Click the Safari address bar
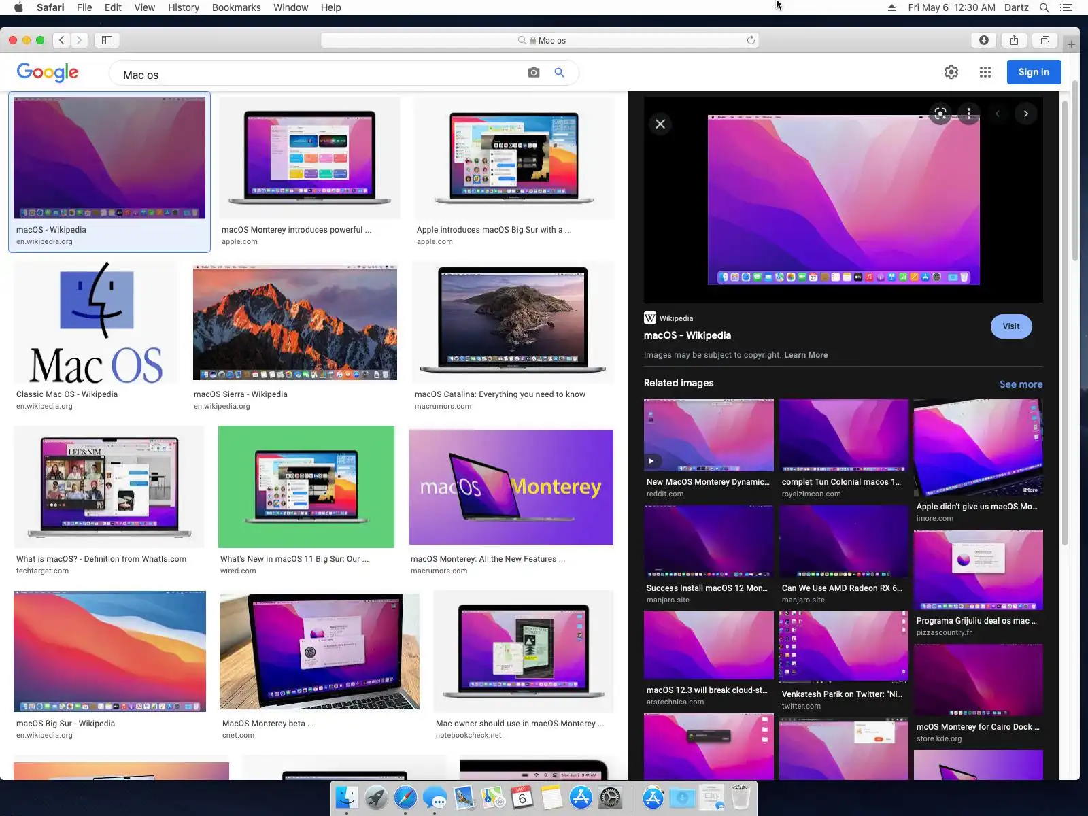The width and height of the screenshot is (1088, 816). 540,40
